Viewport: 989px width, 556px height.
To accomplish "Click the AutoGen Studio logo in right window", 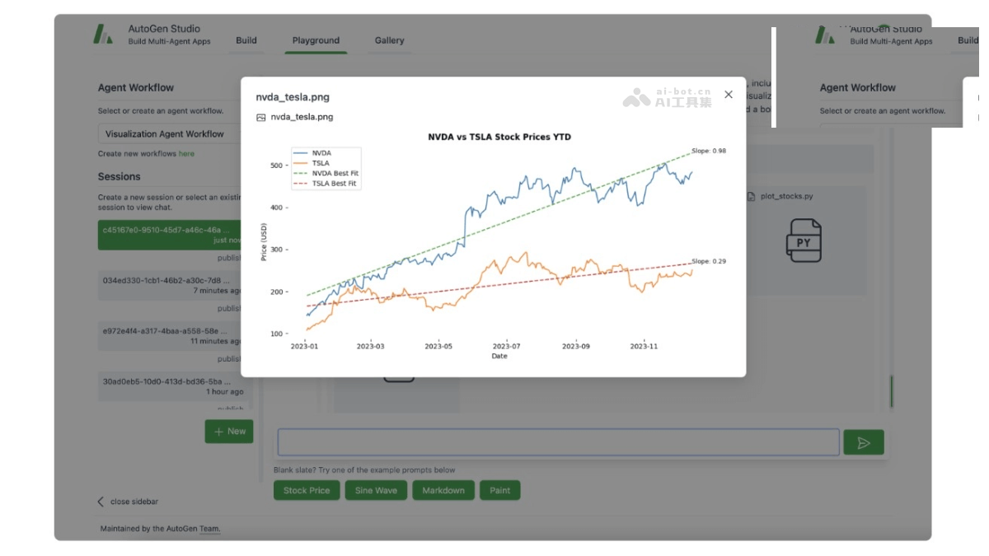I will coord(826,35).
